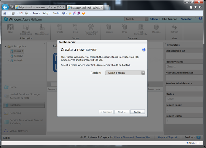Screen dimensions: 206x148
Task: Open the Page menu dropdown
Action: pos(36,13)
